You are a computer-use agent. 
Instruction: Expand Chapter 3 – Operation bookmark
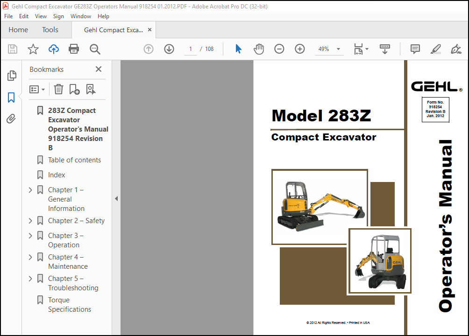click(x=30, y=236)
